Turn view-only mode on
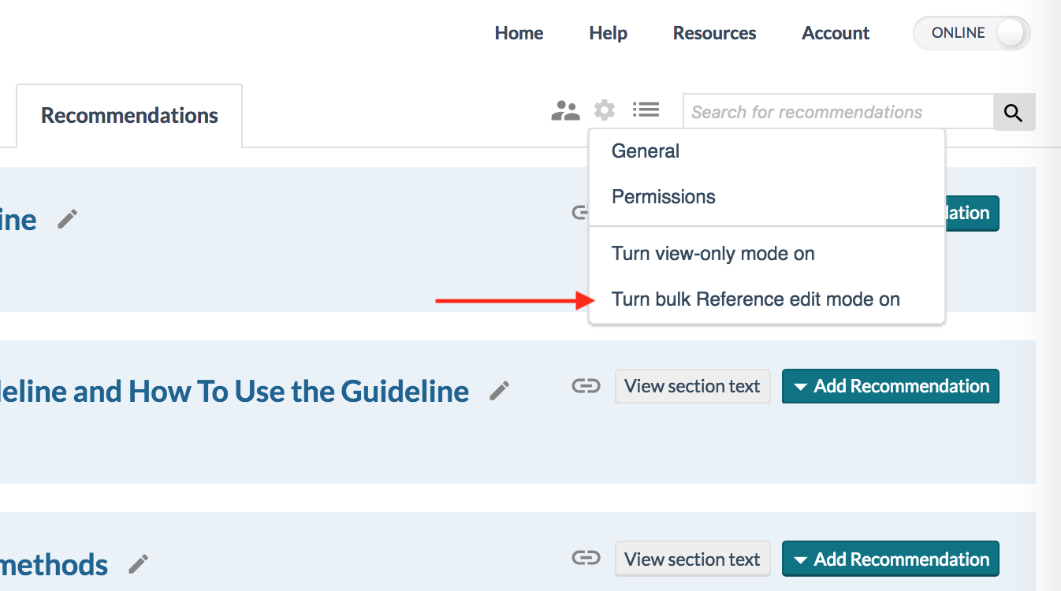Image resolution: width=1061 pixels, height=591 pixels. 713,254
